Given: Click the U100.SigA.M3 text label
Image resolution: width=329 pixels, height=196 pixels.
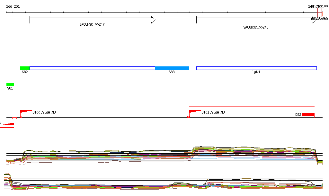Looking at the screenshot, I should [44, 113].
